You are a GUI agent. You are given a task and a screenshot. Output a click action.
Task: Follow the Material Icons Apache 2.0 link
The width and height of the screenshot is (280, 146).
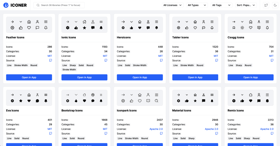tap(211, 129)
